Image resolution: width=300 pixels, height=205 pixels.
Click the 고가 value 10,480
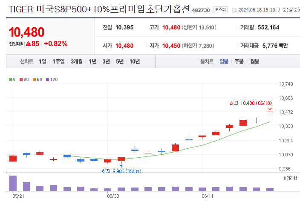171,27
